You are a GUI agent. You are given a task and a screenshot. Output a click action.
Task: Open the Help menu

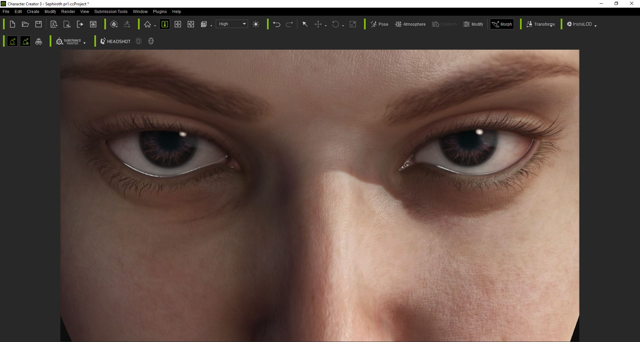[177, 11]
